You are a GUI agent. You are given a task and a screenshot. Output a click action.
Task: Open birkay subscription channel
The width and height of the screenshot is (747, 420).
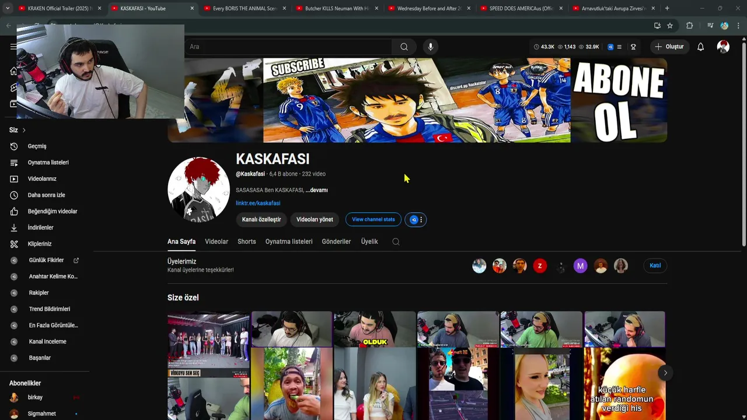click(x=35, y=397)
